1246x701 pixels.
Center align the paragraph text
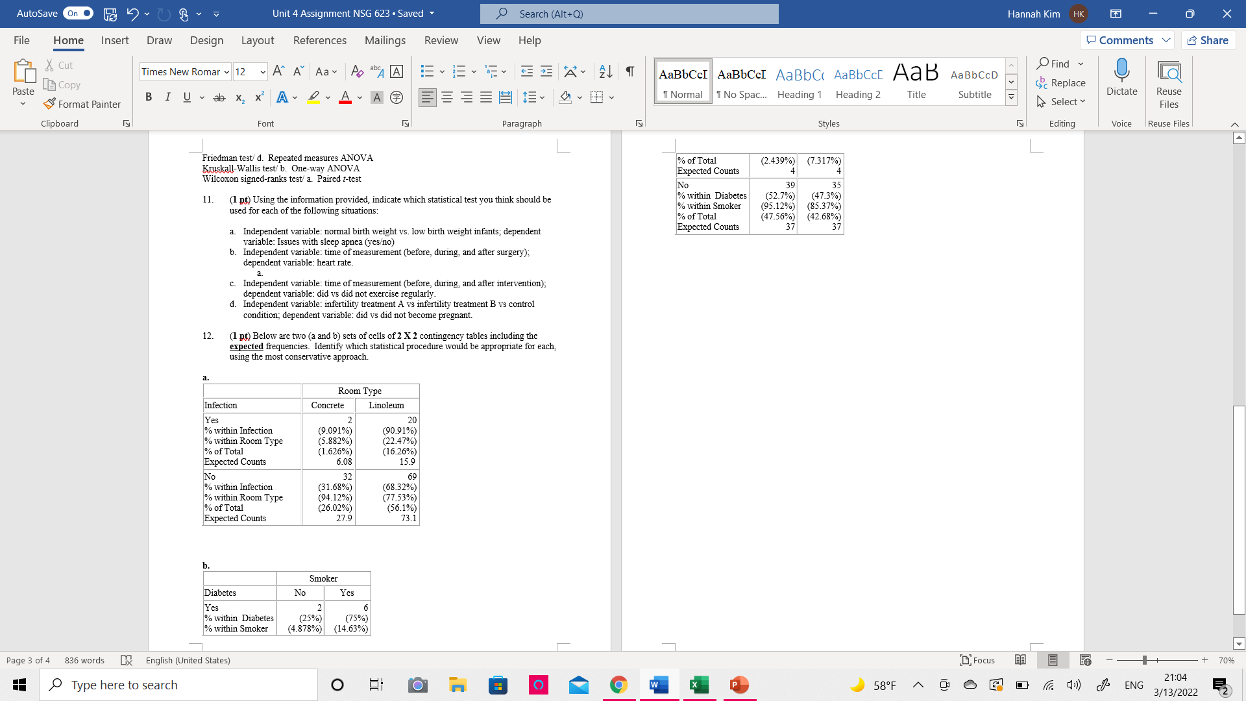click(447, 97)
